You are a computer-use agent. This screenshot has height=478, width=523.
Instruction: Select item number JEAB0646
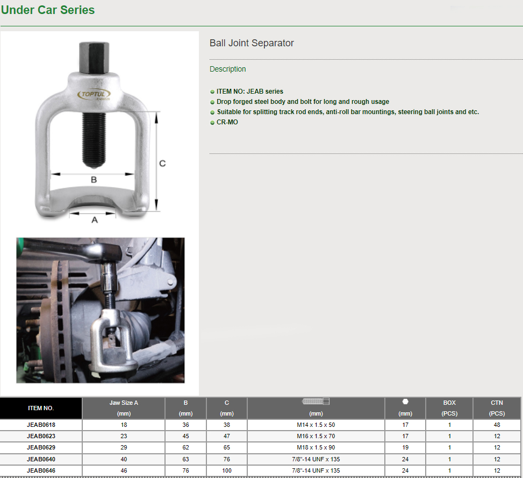(x=41, y=470)
